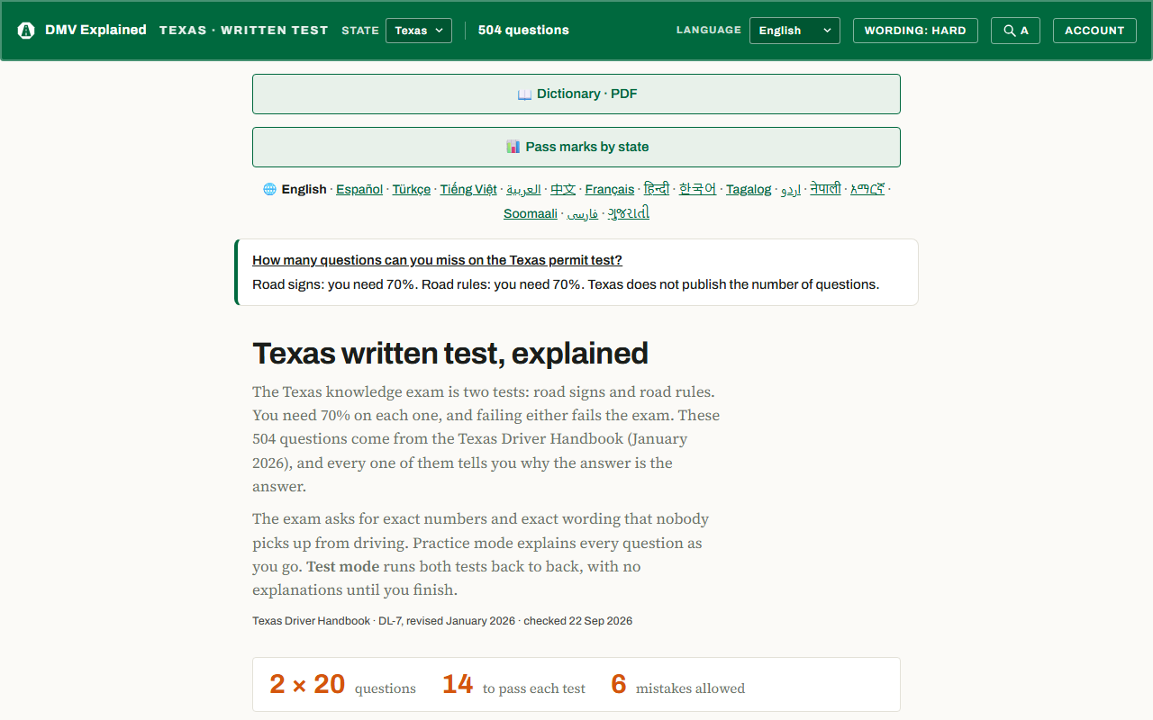The image size is (1153, 720).
Task: Switch the page to Español
Action: [359, 189]
